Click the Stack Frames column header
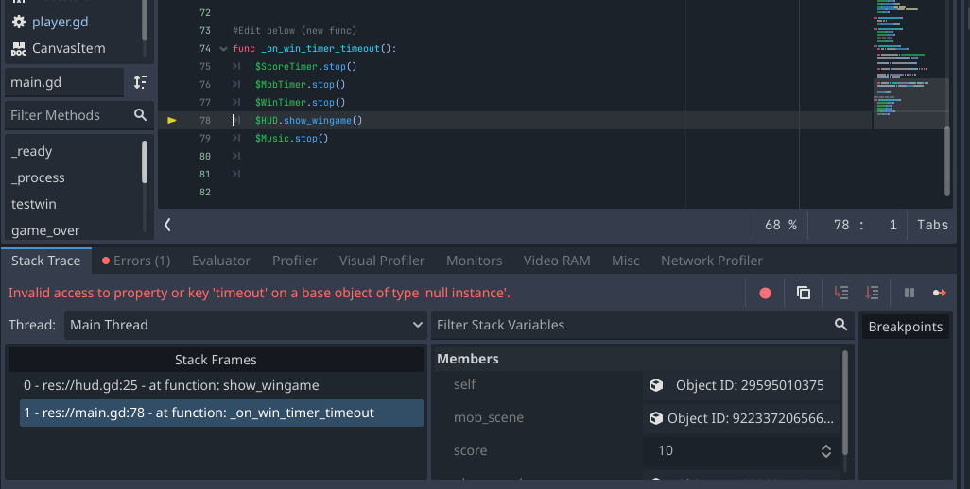Screen dimensions: 970x489 point(216,360)
